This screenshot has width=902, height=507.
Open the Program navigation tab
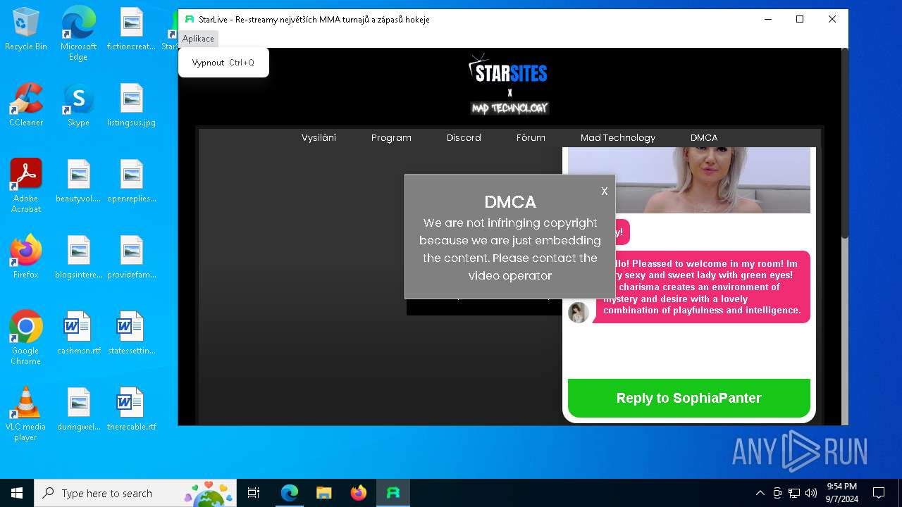pos(391,137)
